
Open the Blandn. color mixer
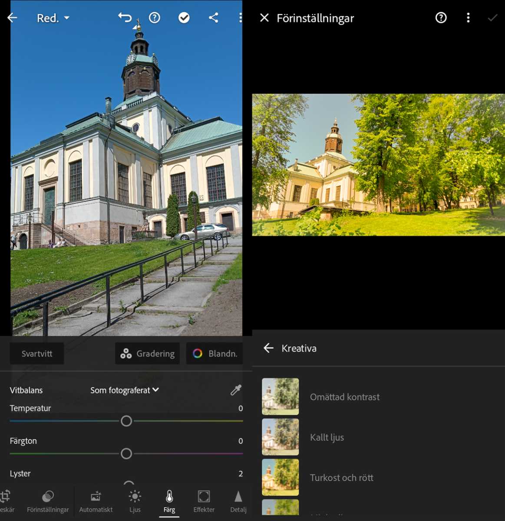215,354
